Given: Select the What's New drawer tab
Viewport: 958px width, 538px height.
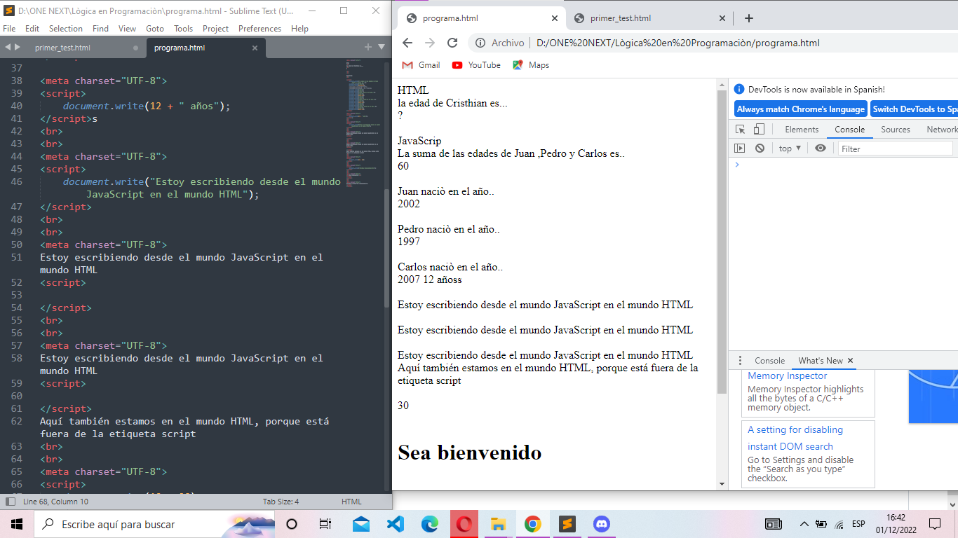Looking at the screenshot, I should (821, 361).
